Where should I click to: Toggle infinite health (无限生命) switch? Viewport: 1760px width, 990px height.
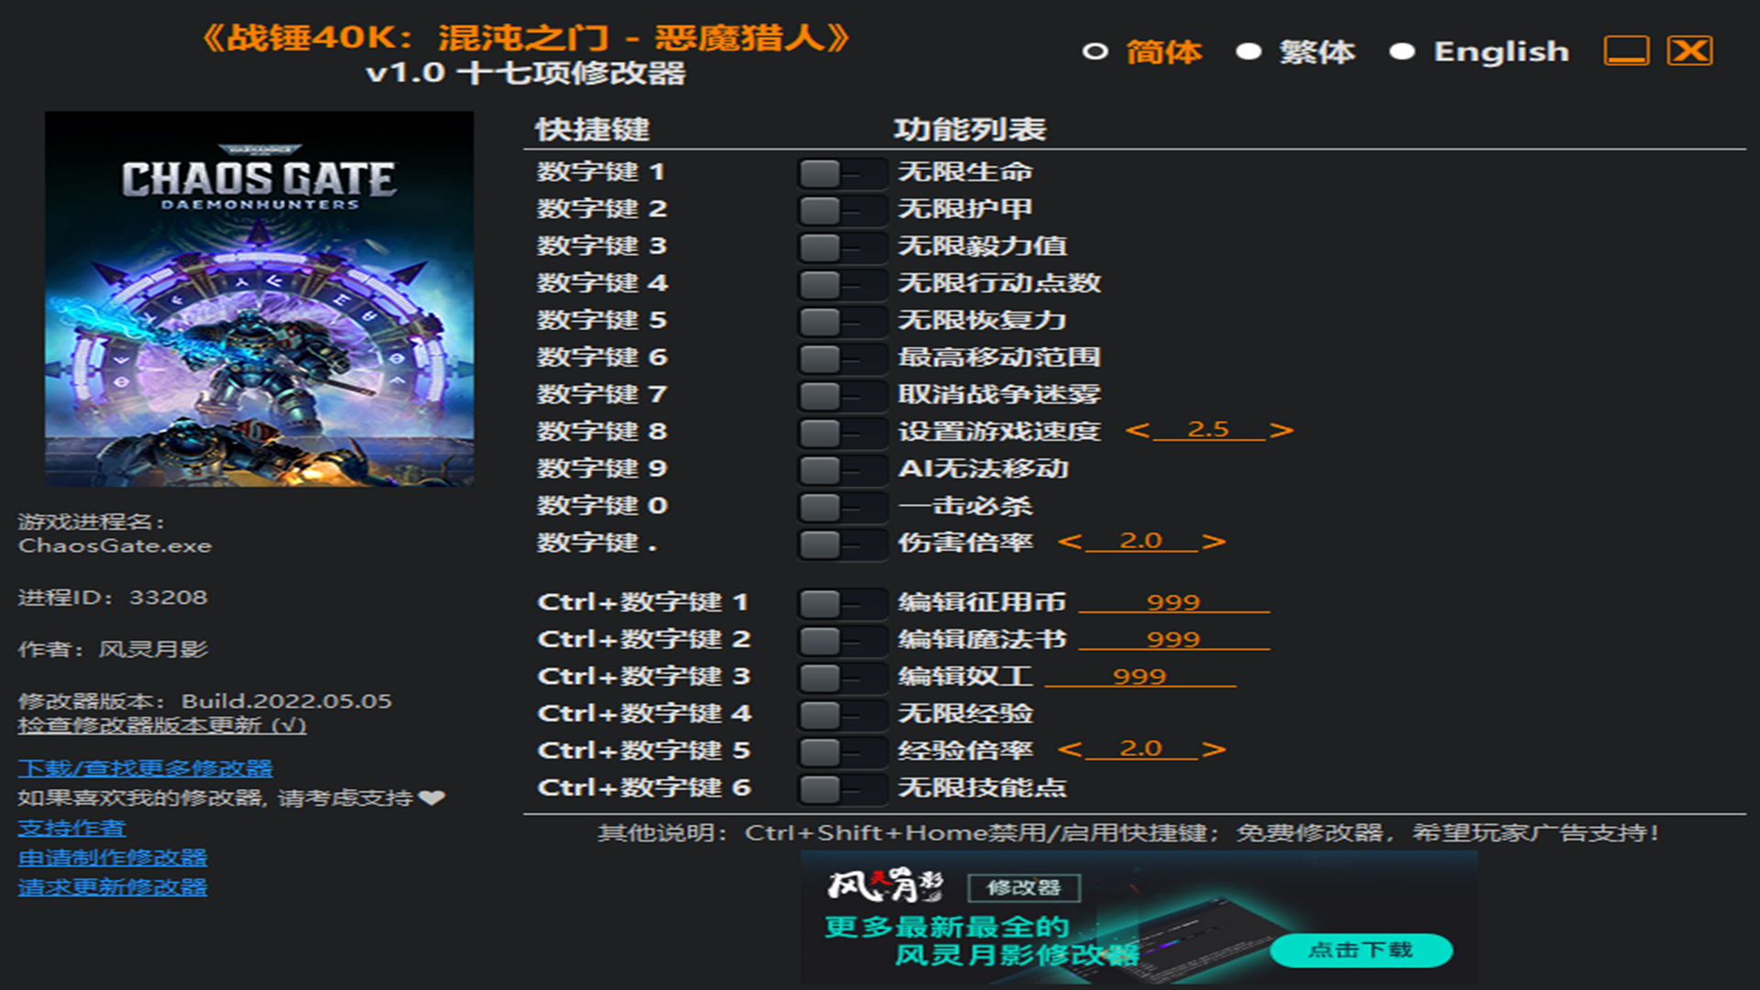click(x=840, y=172)
